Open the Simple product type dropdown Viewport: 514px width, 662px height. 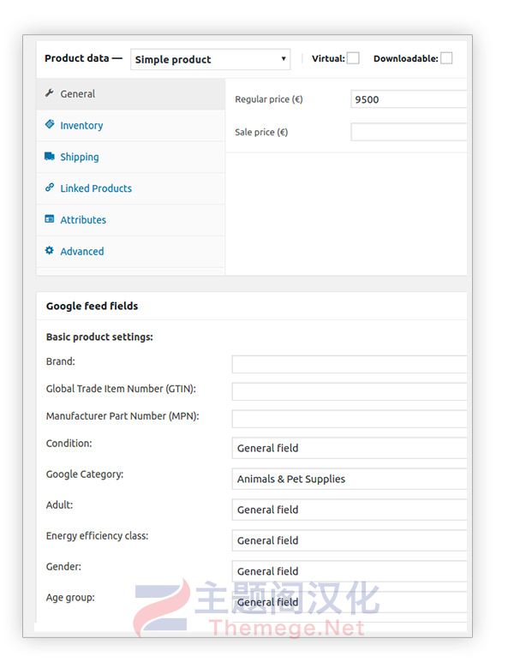[211, 59]
